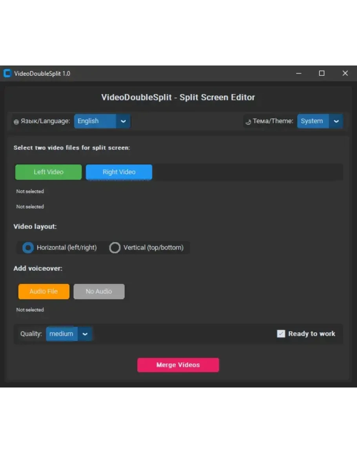Close the VideoDoubleSplit window

(345, 73)
